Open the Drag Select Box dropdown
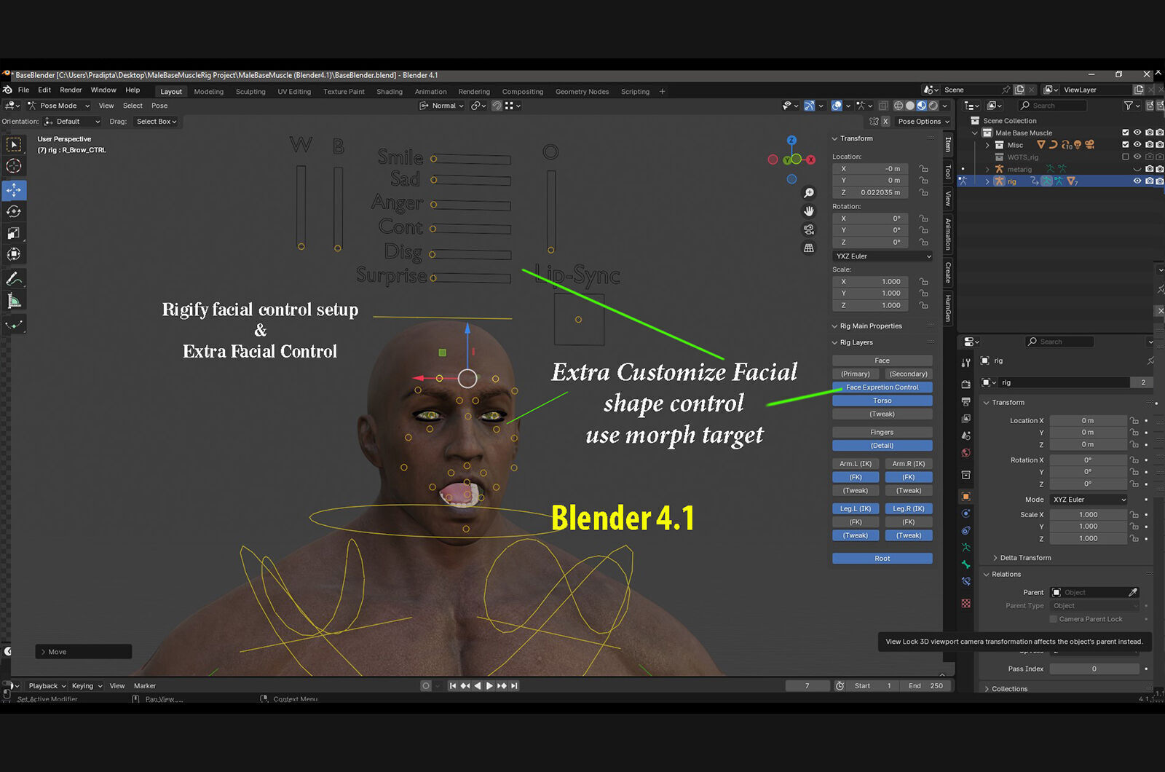This screenshot has height=772, width=1165. coord(157,122)
